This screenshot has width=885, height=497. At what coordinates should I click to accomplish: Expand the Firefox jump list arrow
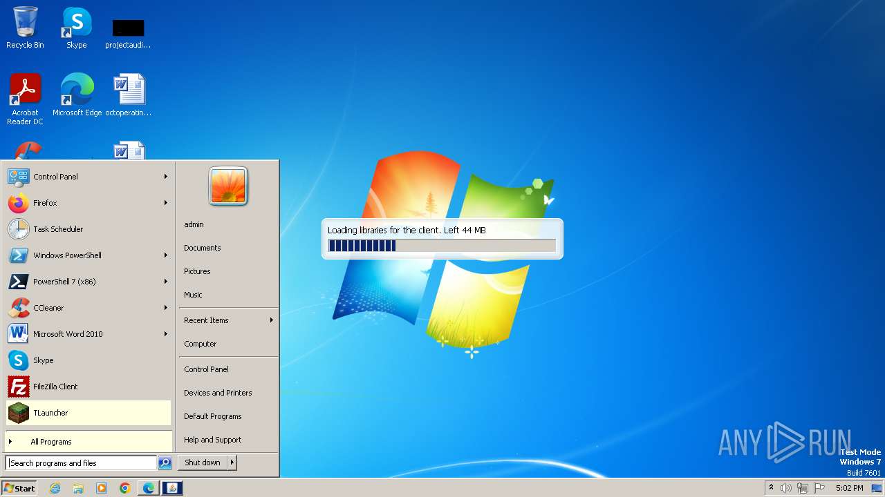165,203
